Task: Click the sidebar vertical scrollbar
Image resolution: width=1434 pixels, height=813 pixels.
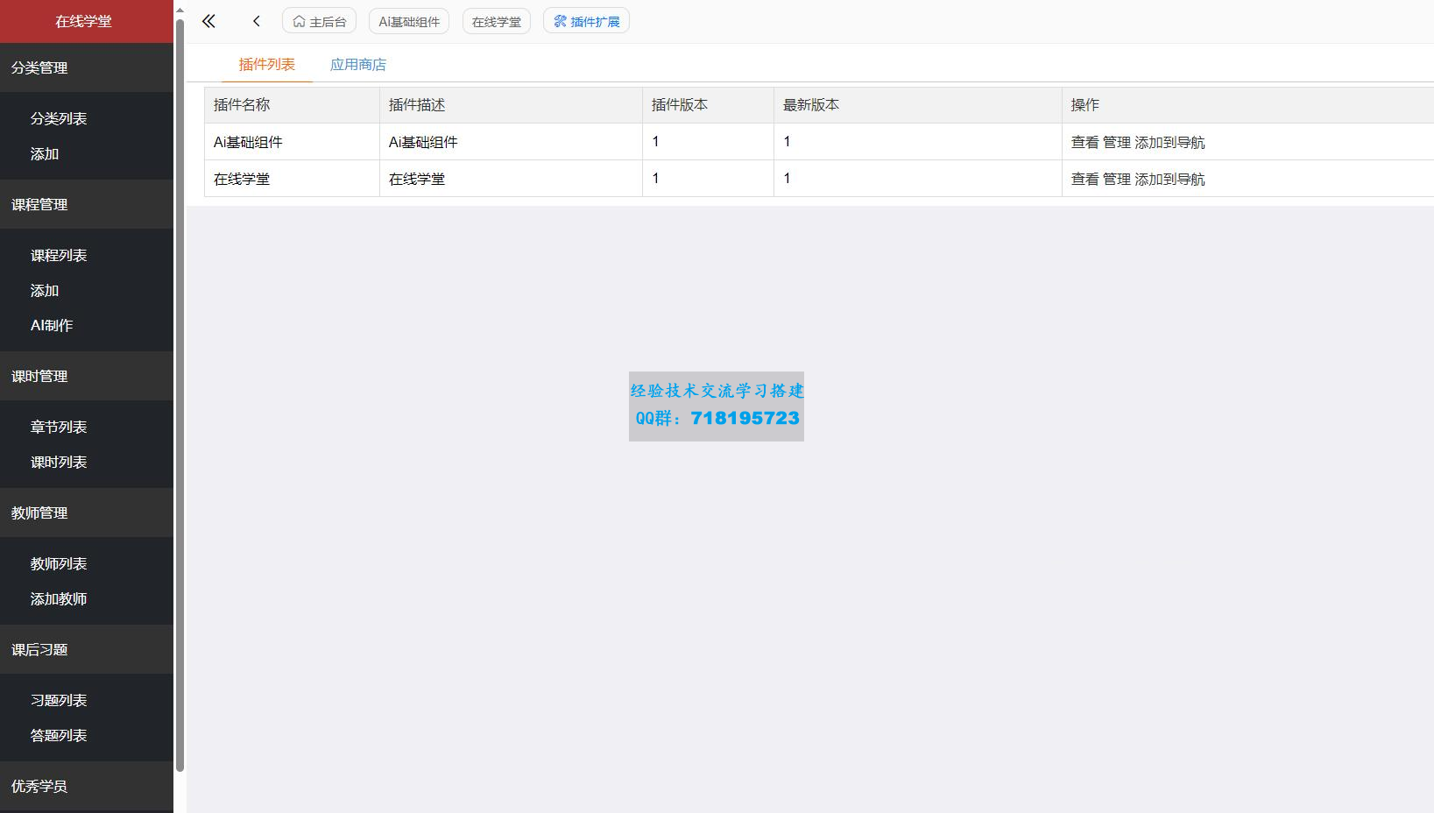Action: (x=180, y=394)
